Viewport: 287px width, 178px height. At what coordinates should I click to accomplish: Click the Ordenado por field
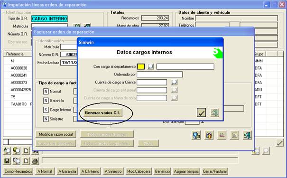click(159, 75)
